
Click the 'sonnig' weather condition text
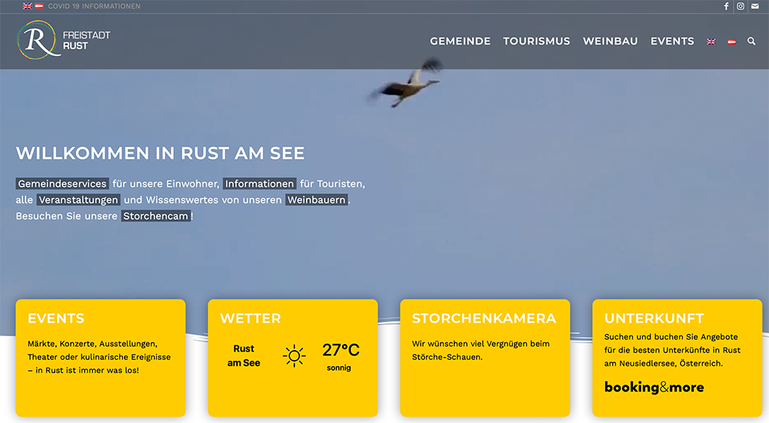click(x=339, y=368)
